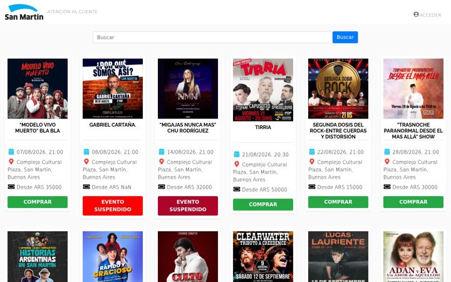
Task: Click ticket icon beside Desde ARS 50000
Action: (x=237, y=189)
